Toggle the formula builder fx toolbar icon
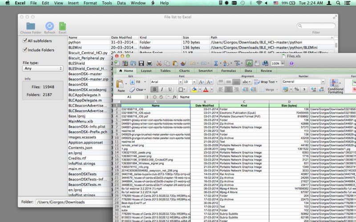The width and height of the screenshot is (356, 222). (249, 63)
